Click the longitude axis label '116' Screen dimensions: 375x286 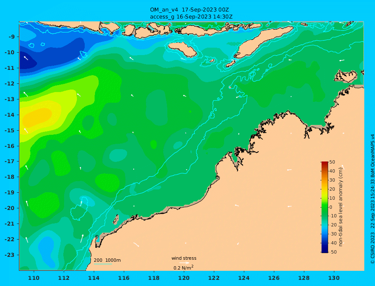coord(124,278)
